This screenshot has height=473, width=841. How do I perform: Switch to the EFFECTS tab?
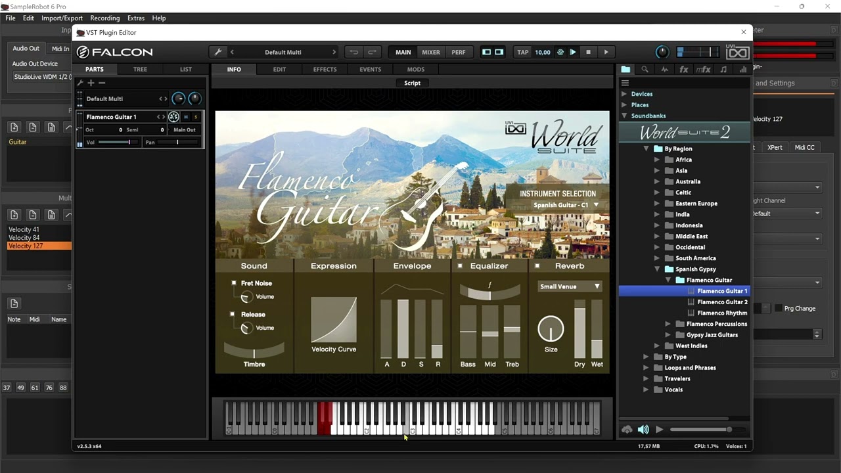coord(325,69)
